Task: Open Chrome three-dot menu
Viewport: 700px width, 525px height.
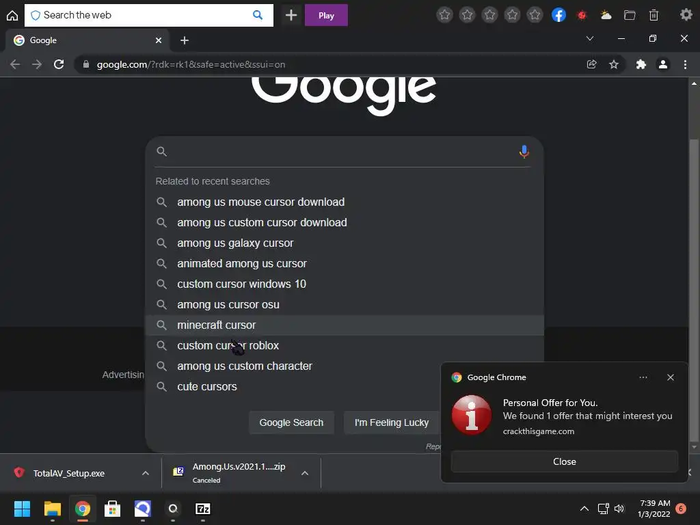Action: click(x=685, y=64)
